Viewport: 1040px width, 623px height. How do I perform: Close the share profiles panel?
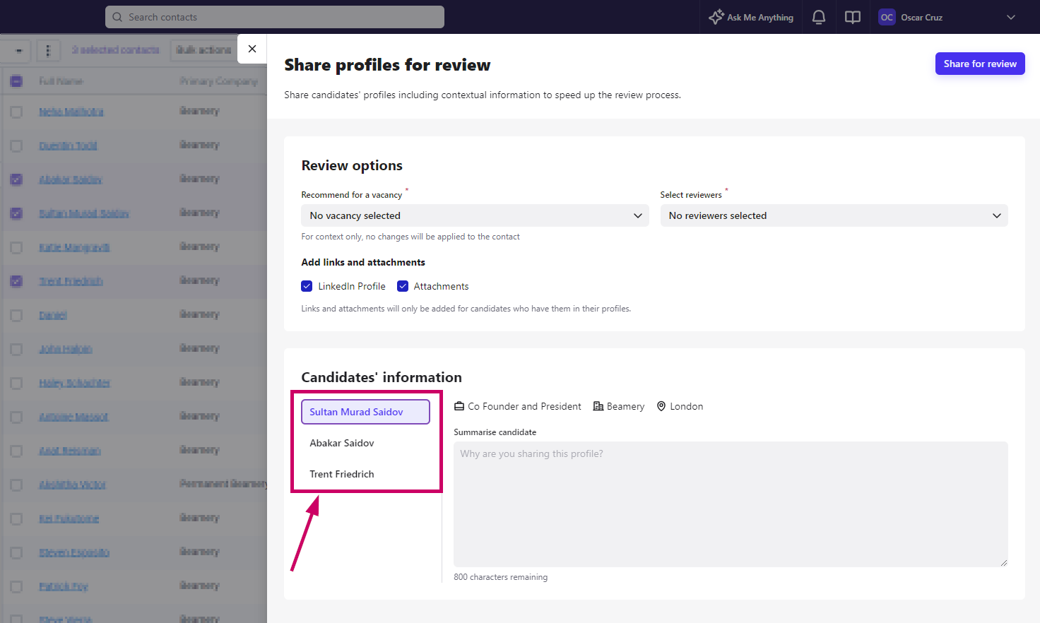click(x=252, y=49)
